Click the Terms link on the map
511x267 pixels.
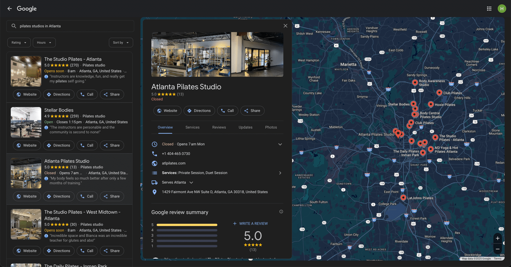498,259
